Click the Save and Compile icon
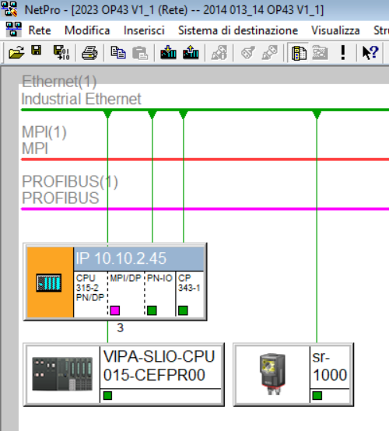389x431 pixels. point(61,52)
